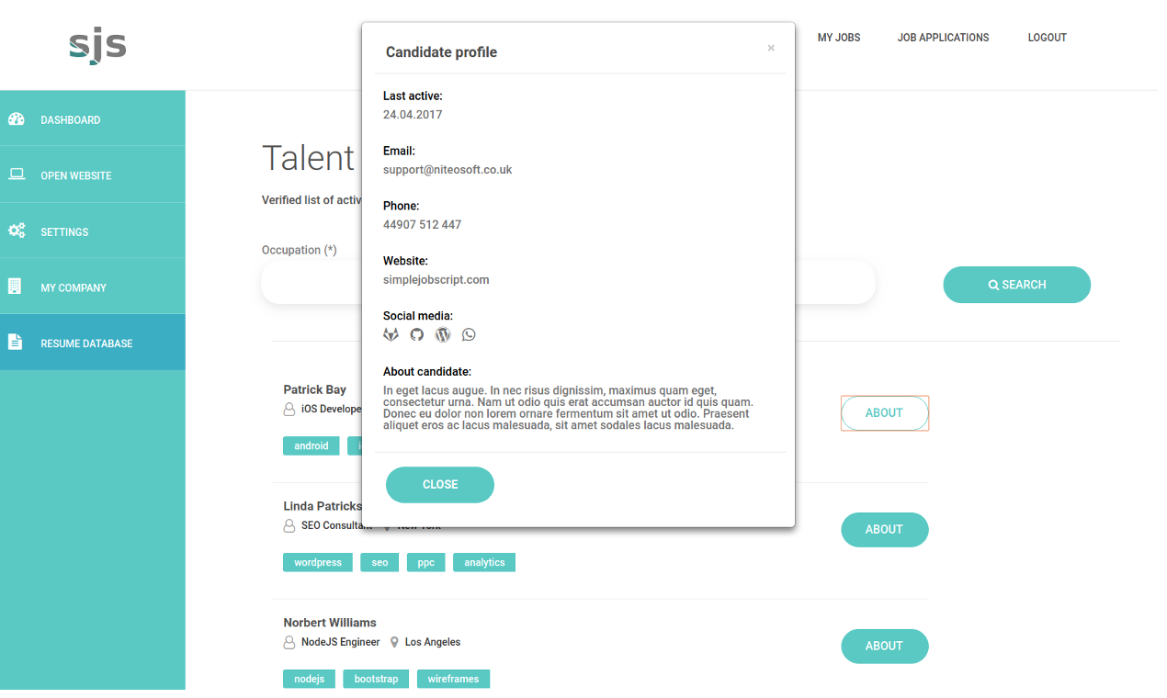Image resolution: width=1167 pixels, height=698 pixels.
Task: Click the WhatsApp contact icon
Action: [x=469, y=334]
